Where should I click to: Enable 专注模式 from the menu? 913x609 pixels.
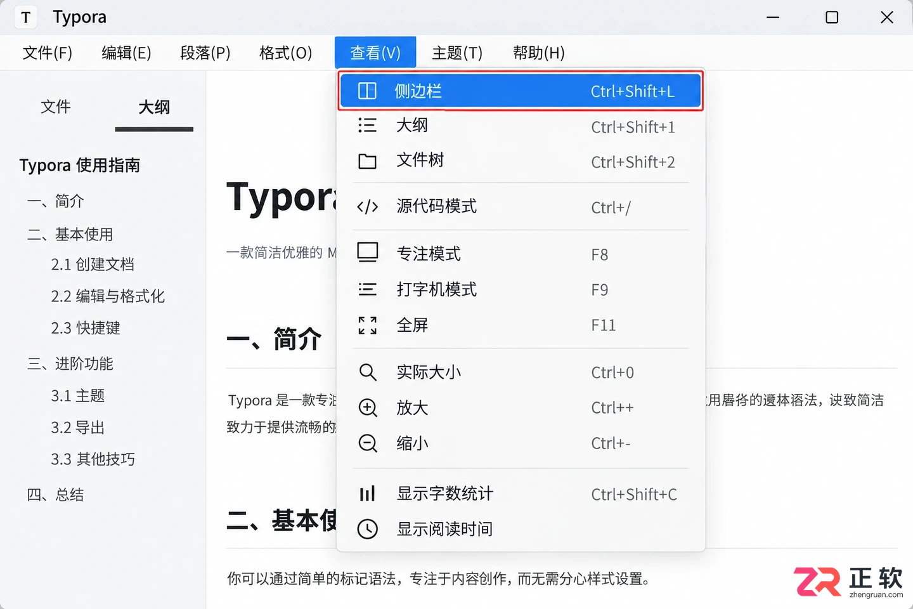[x=521, y=254]
